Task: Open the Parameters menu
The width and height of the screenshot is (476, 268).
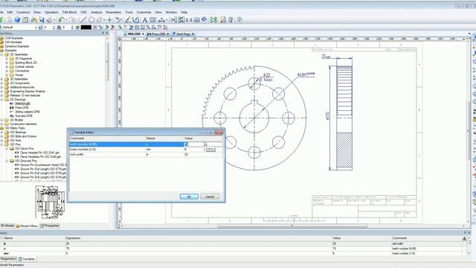Action: (x=114, y=12)
